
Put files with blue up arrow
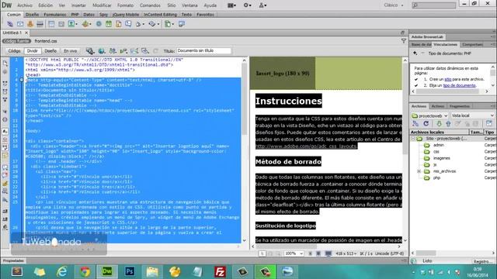[x=448, y=124]
